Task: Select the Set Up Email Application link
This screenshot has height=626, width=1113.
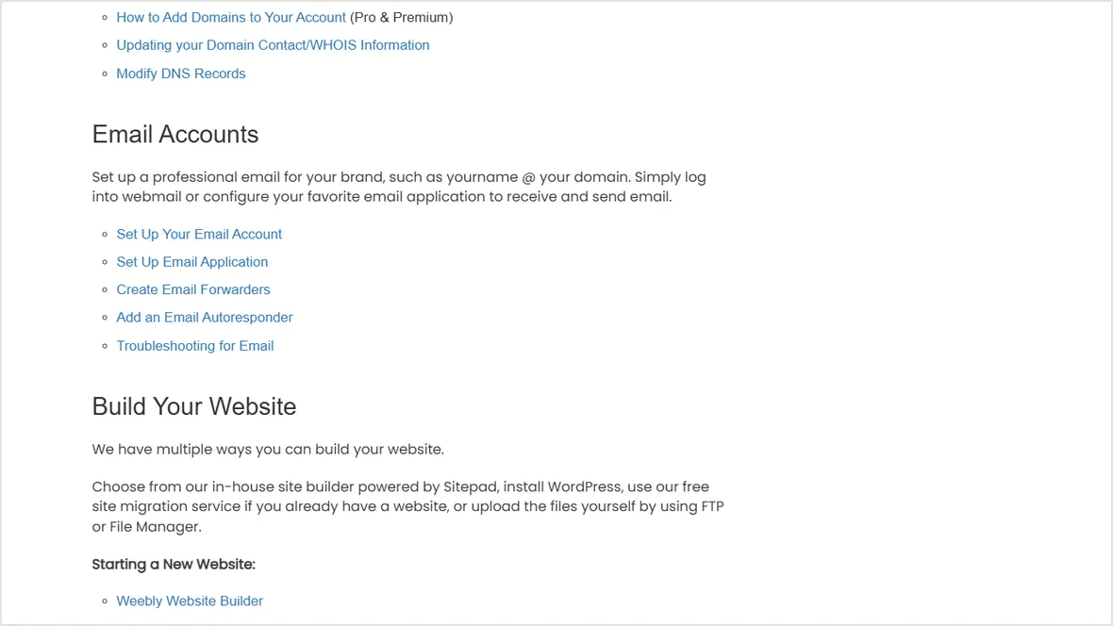Action: (x=192, y=262)
